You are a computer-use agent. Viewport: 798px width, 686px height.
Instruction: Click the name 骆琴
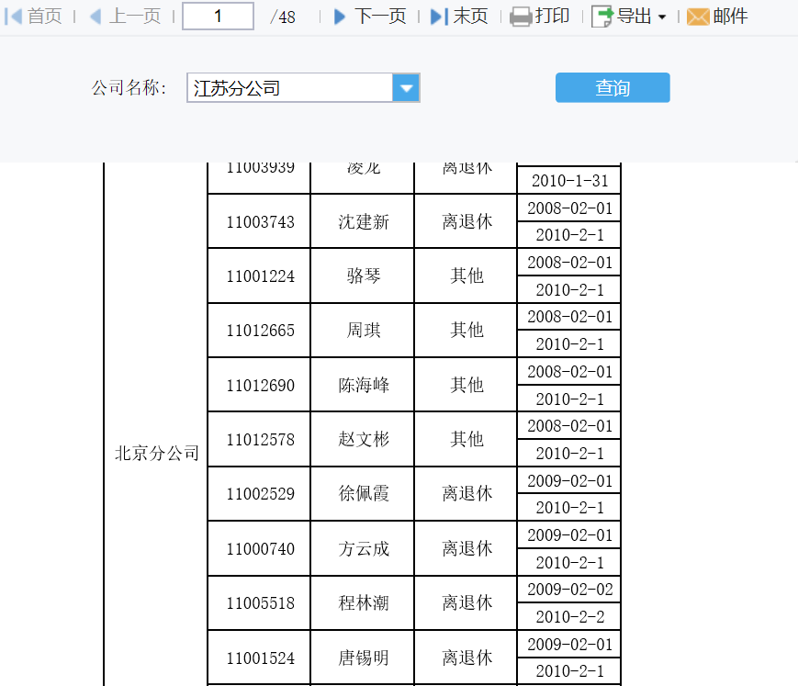tap(364, 276)
